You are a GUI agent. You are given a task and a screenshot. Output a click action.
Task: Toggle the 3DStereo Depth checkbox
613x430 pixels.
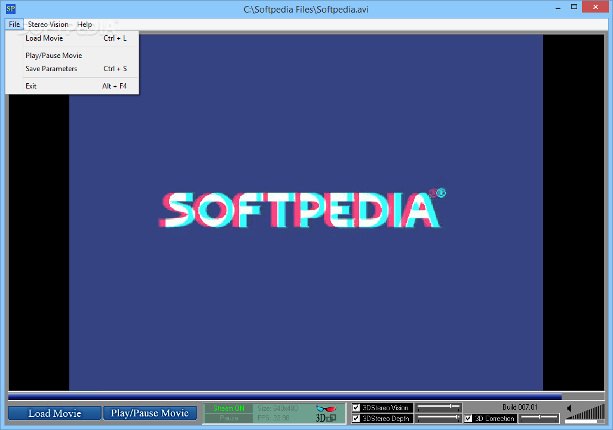(356, 419)
